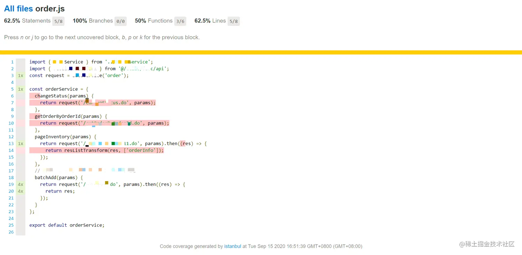This screenshot has width=522, height=255.
Task: Select line number 1 in gutter
Action: point(12,62)
